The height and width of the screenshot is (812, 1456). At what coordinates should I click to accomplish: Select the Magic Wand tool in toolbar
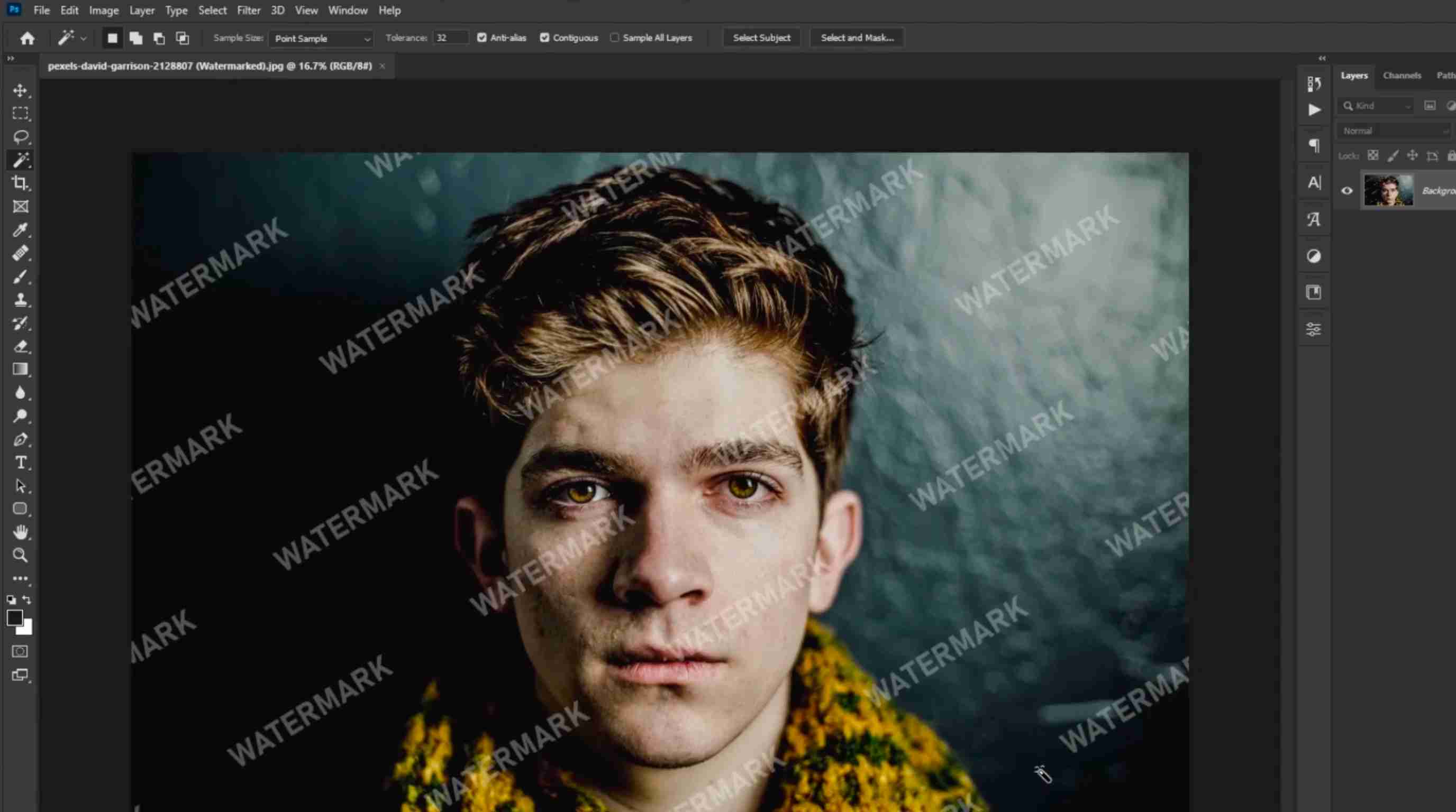20,160
